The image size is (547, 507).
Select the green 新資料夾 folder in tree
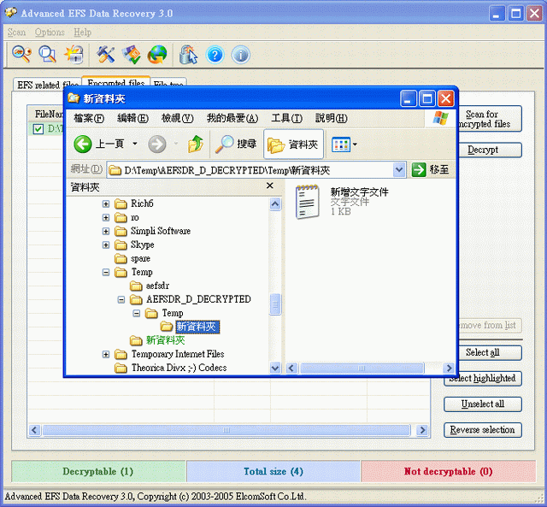[165, 340]
